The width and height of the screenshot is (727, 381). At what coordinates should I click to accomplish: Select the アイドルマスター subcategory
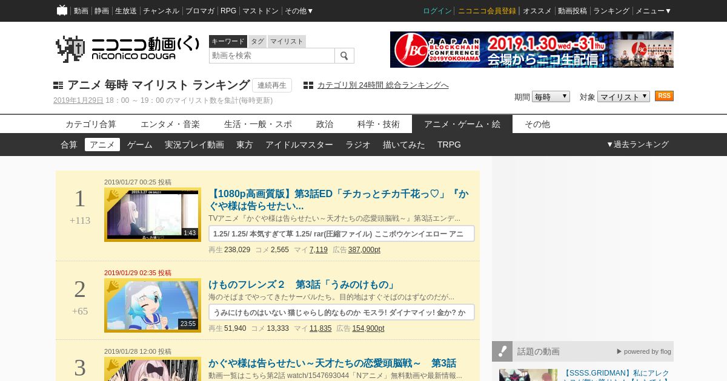tap(299, 145)
